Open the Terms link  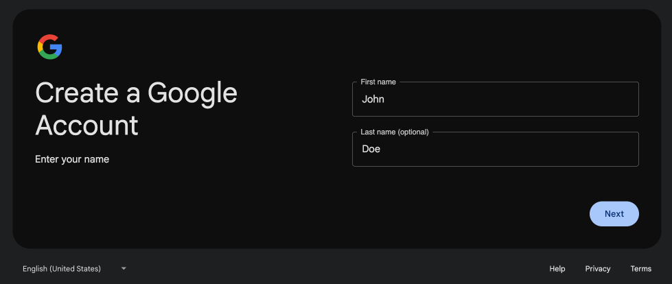(x=640, y=269)
